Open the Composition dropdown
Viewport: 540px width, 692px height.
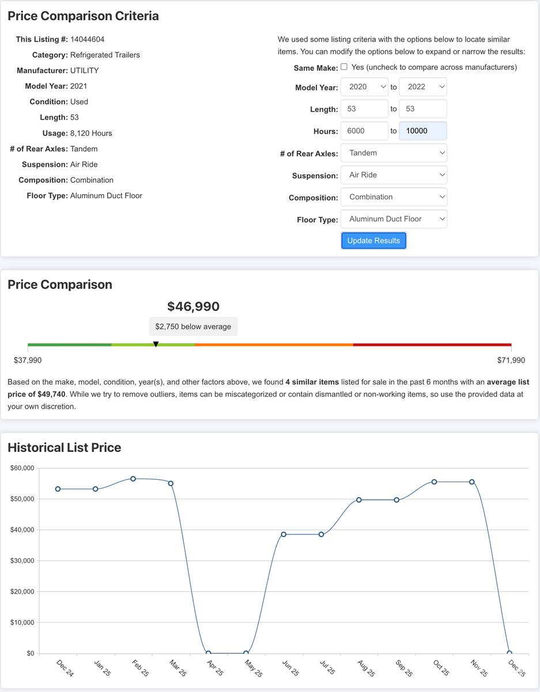click(394, 197)
